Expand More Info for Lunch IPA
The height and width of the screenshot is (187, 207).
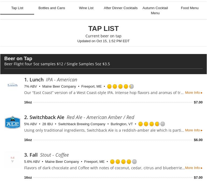coord(194,93)
